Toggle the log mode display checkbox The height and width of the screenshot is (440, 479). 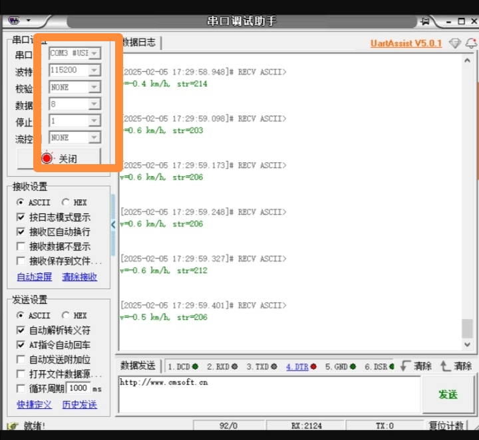(x=21, y=217)
